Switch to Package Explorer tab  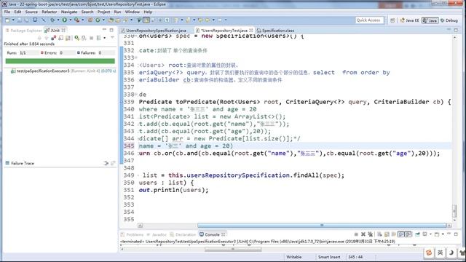click(23, 31)
